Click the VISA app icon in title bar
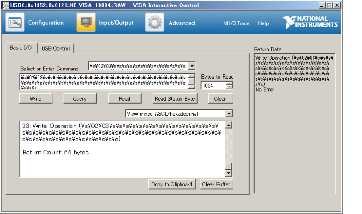This screenshot has height=214, width=362. click(x=5, y=5)
